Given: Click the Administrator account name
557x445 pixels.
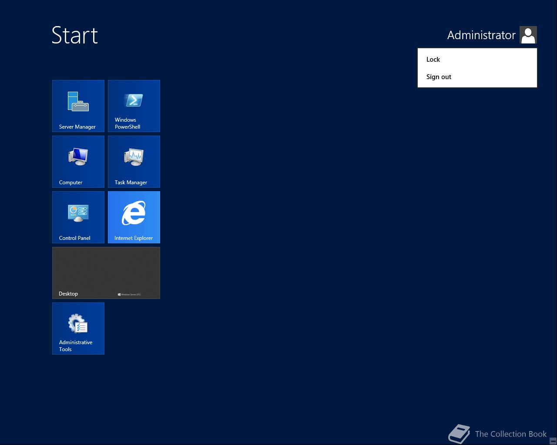Looking at the screenshot, I should coord(481,35).
